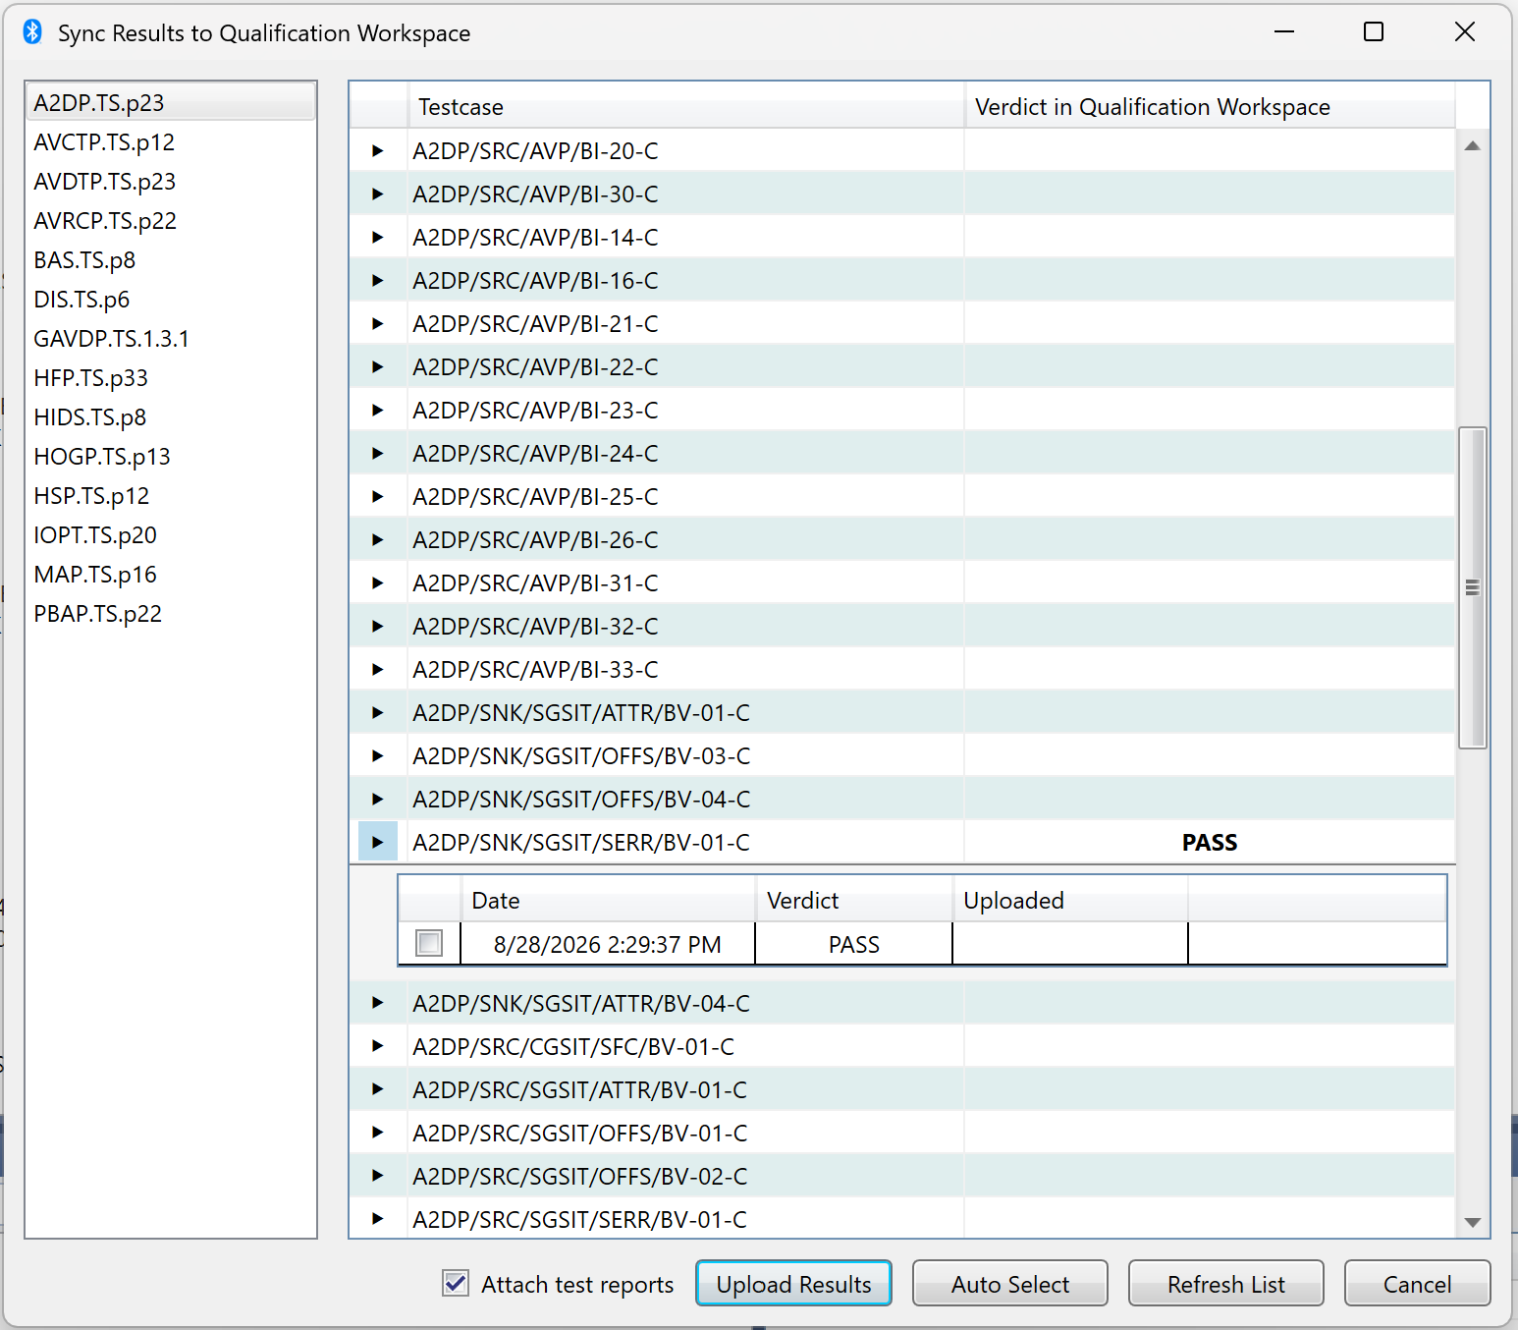Screen dimensions: 1518x1330
Task: Click the Uploaded column header
Action: 1070,900
